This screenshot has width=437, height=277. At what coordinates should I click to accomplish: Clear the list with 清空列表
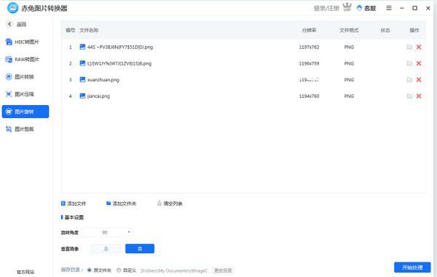point(170,203)
